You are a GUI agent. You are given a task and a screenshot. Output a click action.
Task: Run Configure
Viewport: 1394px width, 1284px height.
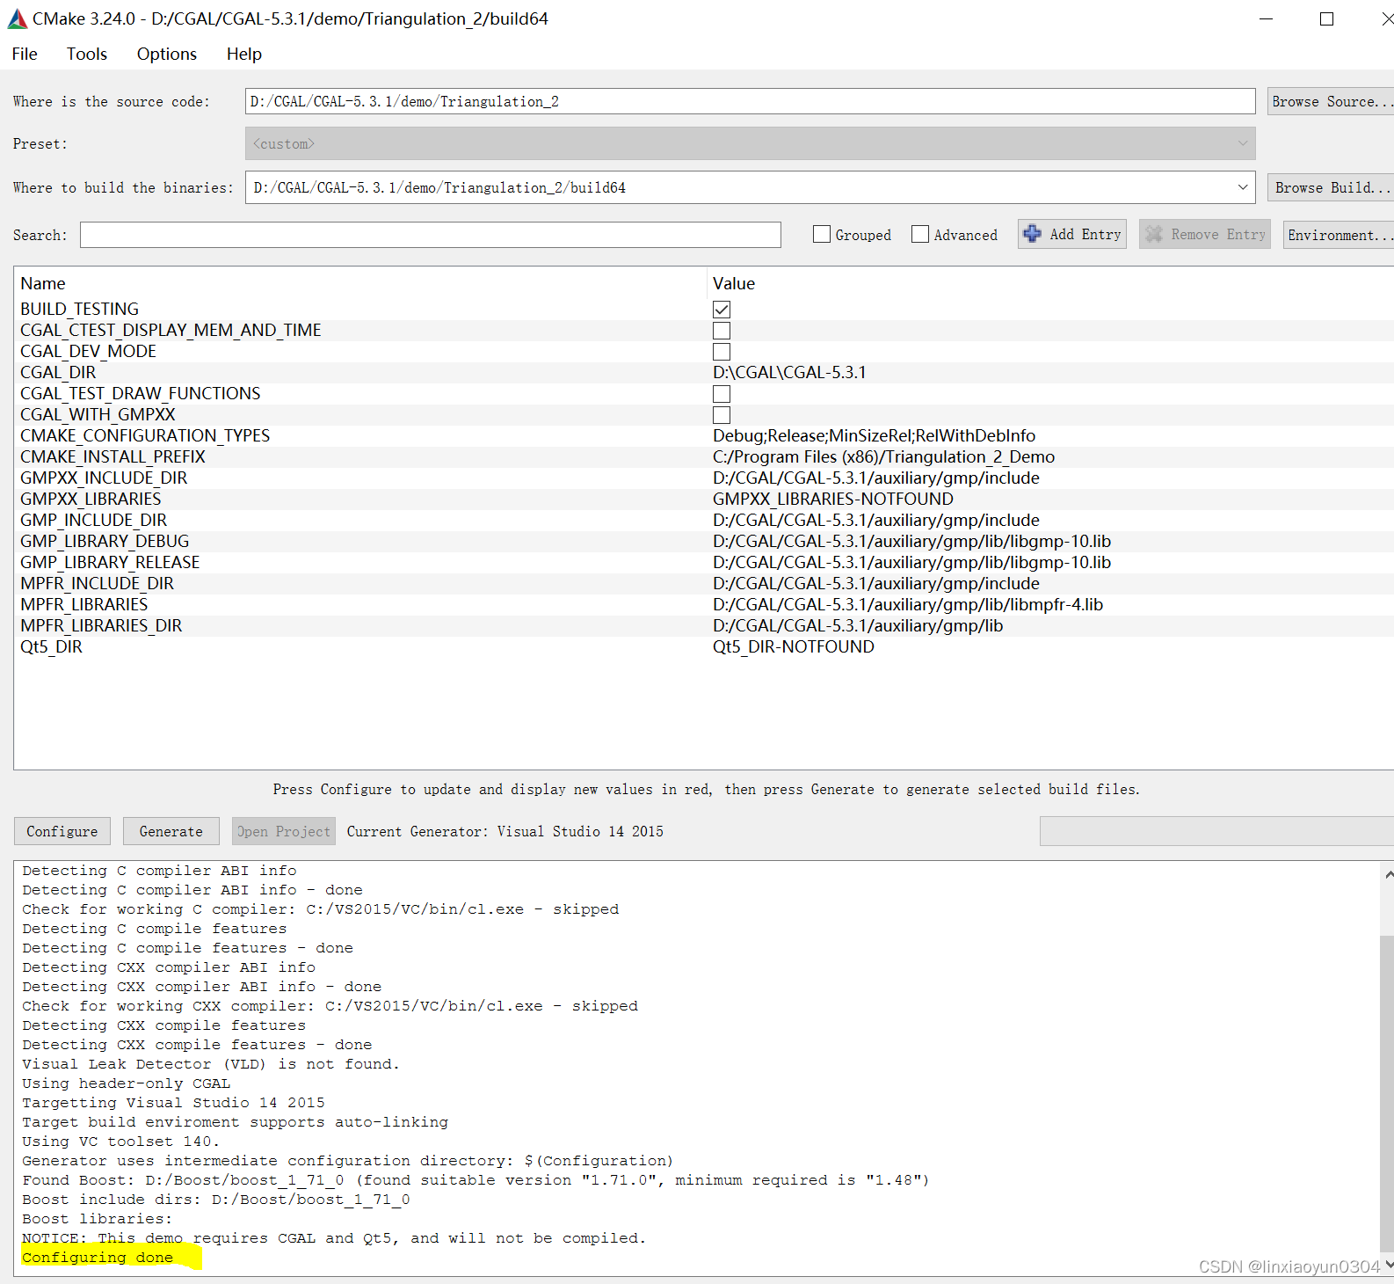(62, 831)
